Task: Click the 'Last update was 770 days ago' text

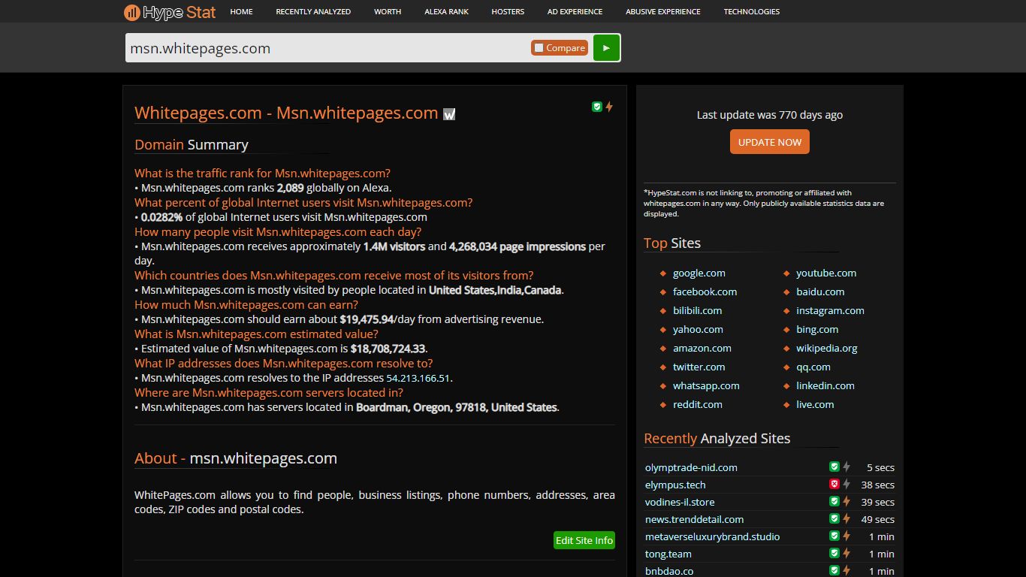Action: point(770,115)
